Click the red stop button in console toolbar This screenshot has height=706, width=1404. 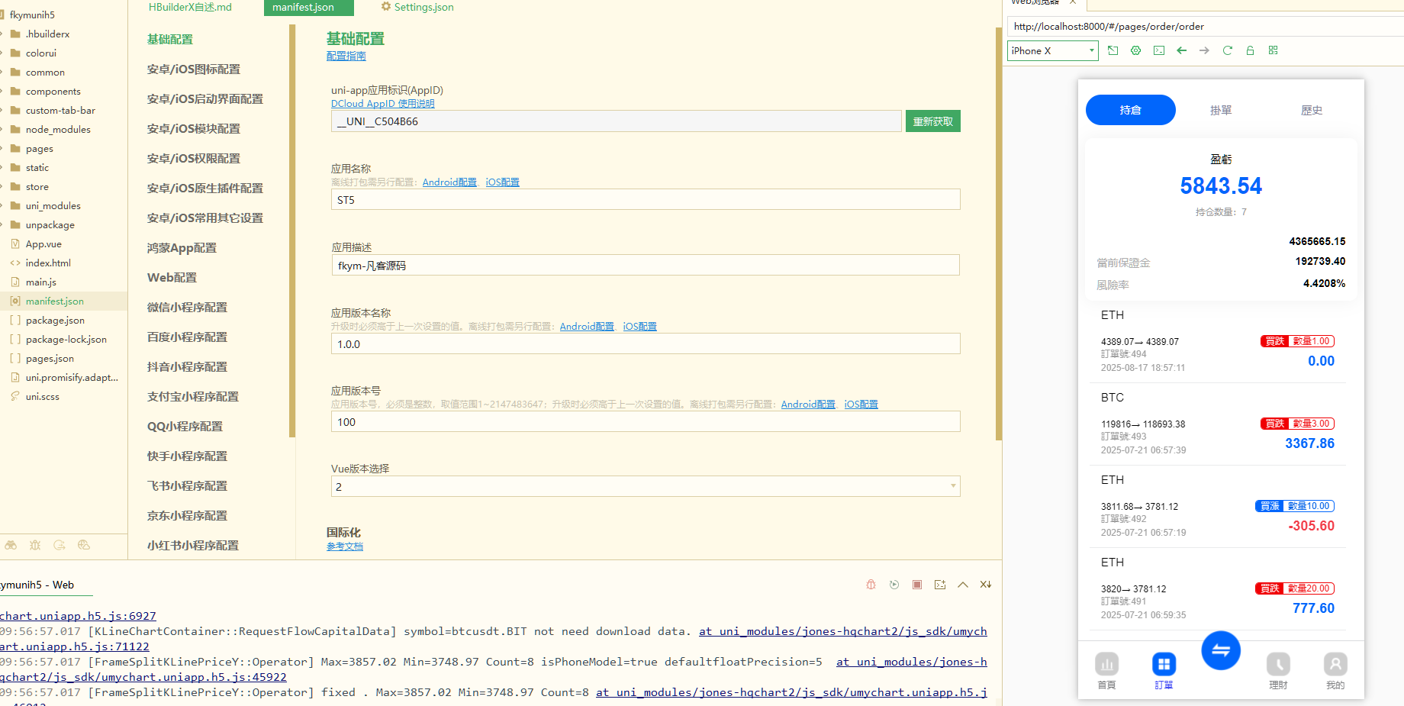point(916,585)
